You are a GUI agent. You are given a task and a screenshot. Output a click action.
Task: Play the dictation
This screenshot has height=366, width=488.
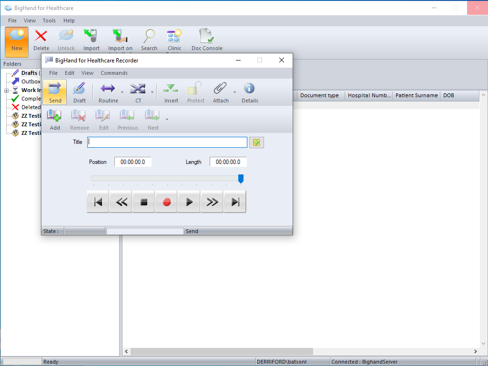pos(189,202)
